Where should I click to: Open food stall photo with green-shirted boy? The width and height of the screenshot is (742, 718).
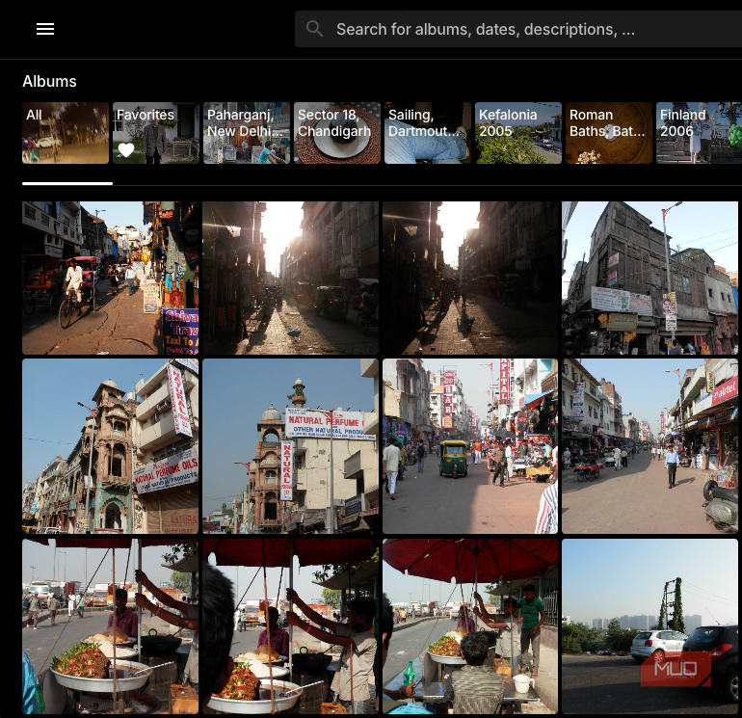(470, 626)
